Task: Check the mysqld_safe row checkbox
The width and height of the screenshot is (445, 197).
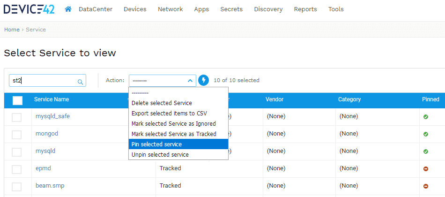Action: point(17,117)
